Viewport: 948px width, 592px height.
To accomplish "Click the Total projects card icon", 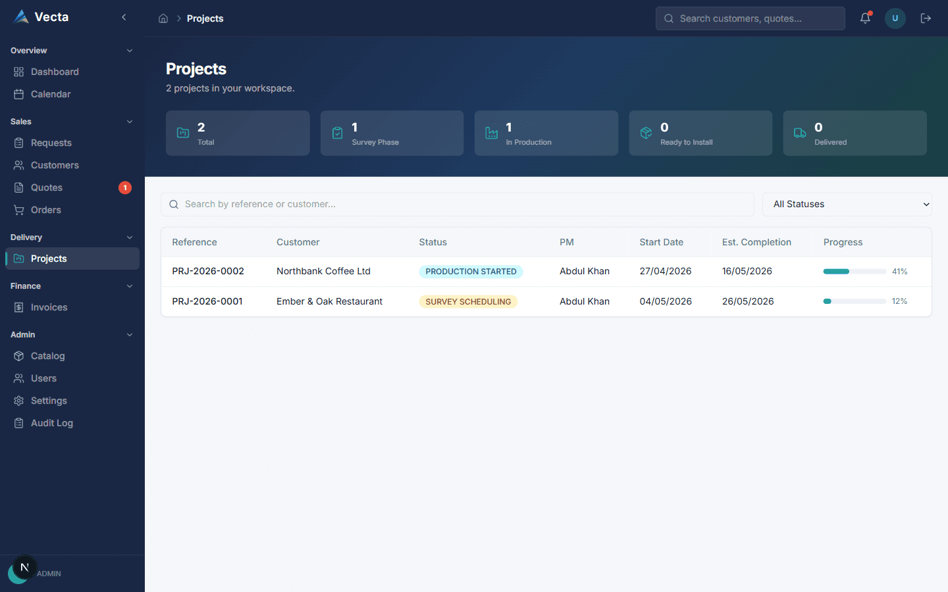I will [x=183, y=133].
